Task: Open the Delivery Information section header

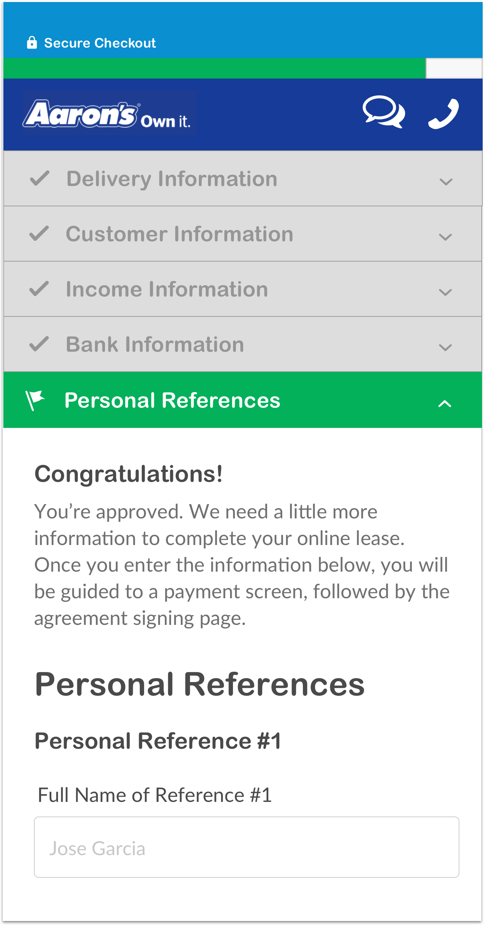Action: pos(172,179)
